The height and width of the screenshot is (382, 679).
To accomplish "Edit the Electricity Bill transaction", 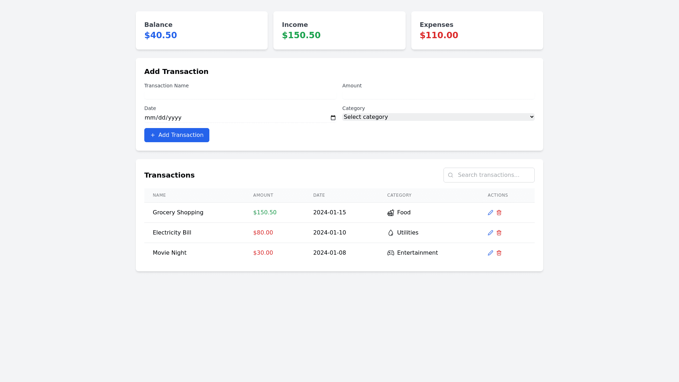I will click(x=490, y=233).
